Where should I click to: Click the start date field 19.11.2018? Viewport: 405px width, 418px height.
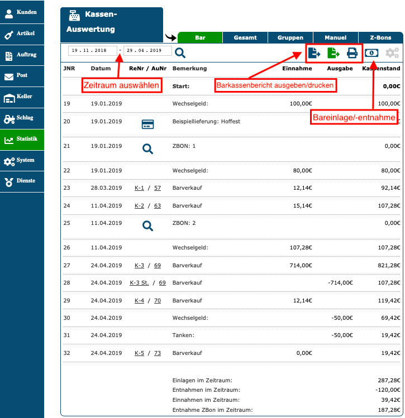point(92,51)
